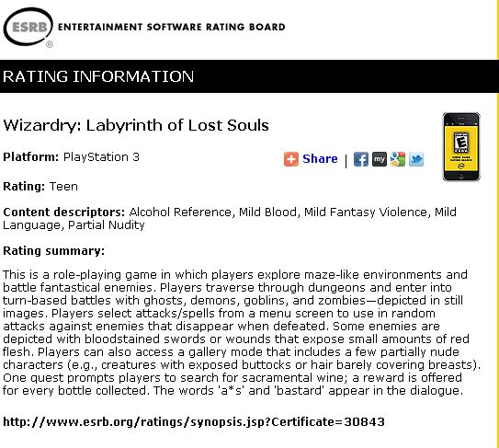Image resolution: width=499 pixels, height=448 pixels.
Task: Click the Content descriptors label
Action: (64, 213)
